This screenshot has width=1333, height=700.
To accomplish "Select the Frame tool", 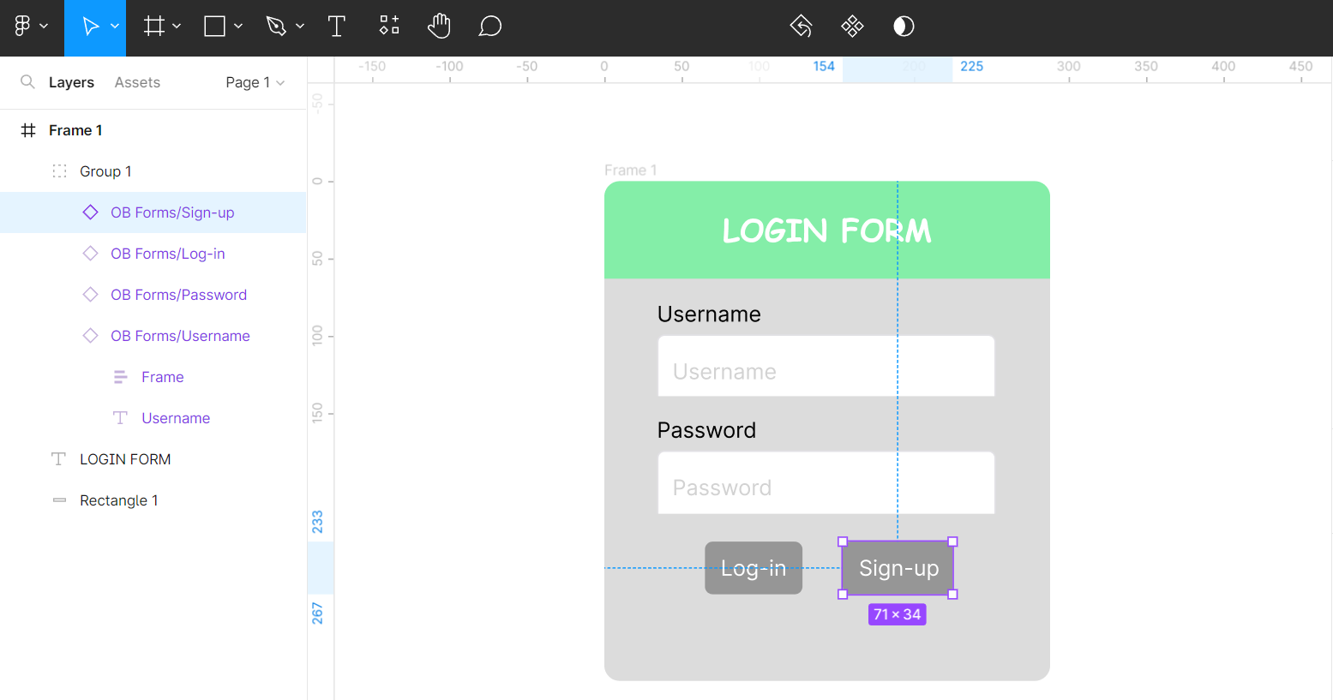I will 154,27.
